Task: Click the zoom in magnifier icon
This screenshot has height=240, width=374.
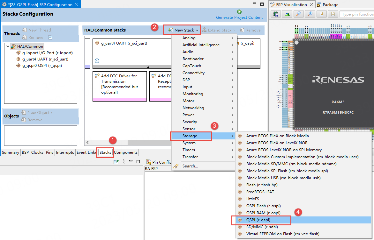Action: pos(309,14)
